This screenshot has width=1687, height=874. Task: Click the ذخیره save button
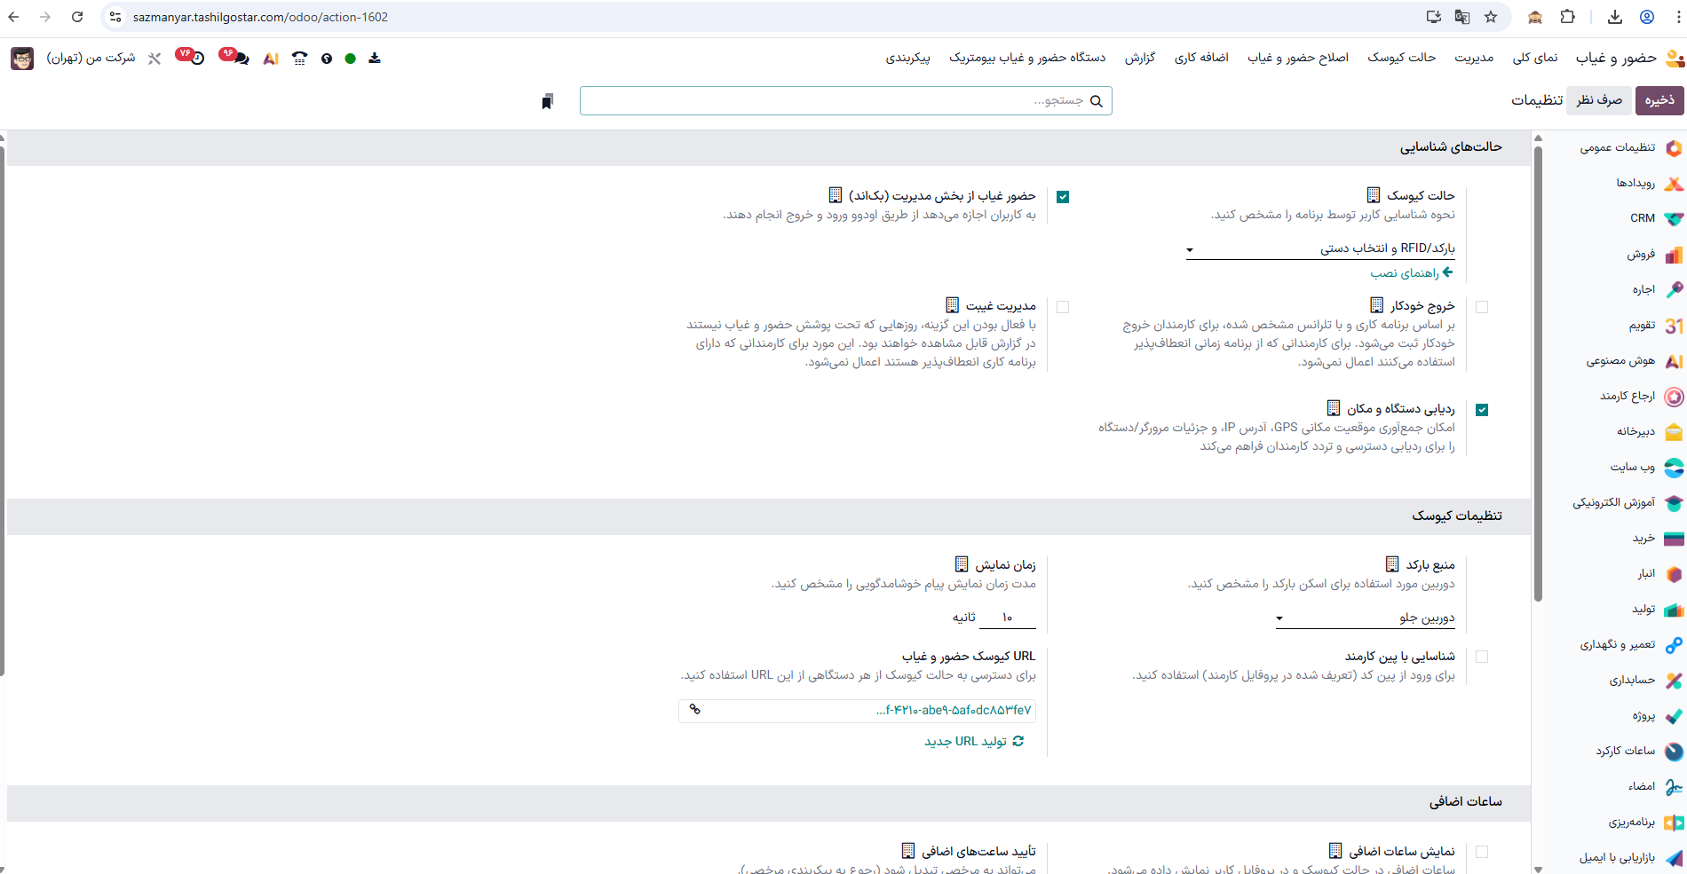1659,100
